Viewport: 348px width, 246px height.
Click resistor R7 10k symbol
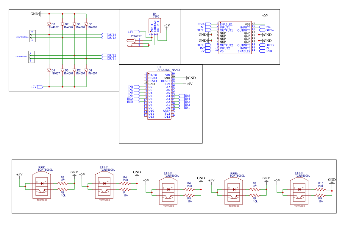[x=255, y=195]
